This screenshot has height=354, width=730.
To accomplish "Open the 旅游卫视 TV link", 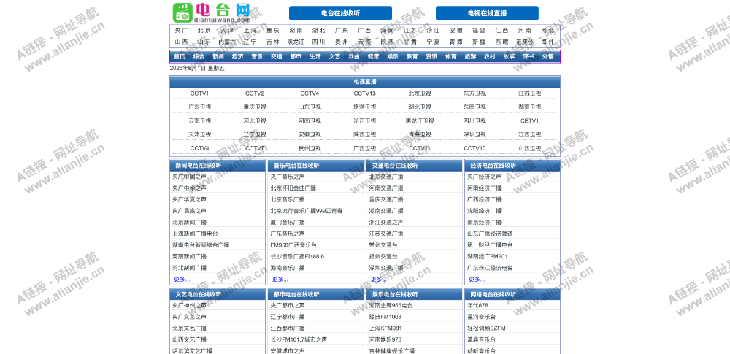I will click(x=364, y=107).
